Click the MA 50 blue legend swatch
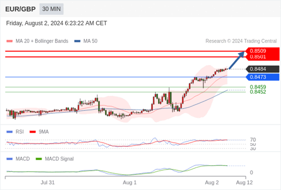Image resolution: width=281 pixels, height=190 pixels. (77, 41)
